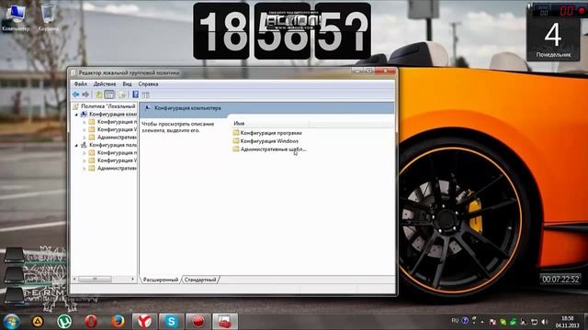Expand Административные шаблоны under Конфигурация компьютера in tree
588x330 pixels.
pos(85,137)
